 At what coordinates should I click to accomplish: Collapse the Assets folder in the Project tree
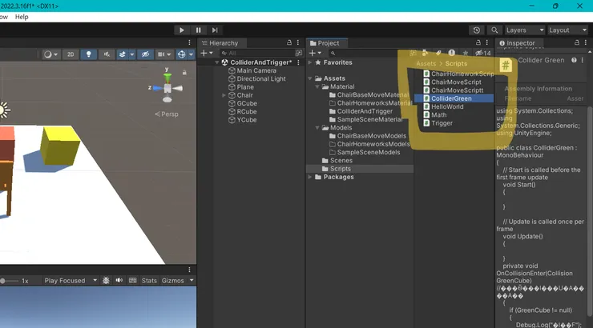pyautogui.click(x=310, y=78)
